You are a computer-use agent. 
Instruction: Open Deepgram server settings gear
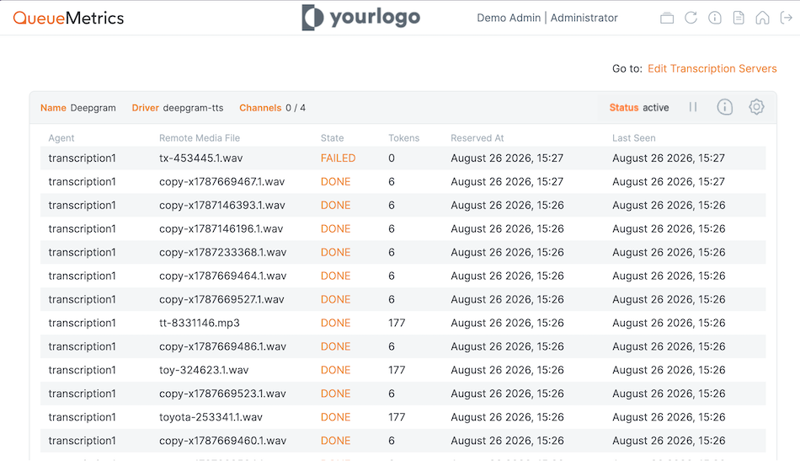click(x=757, y=107)
